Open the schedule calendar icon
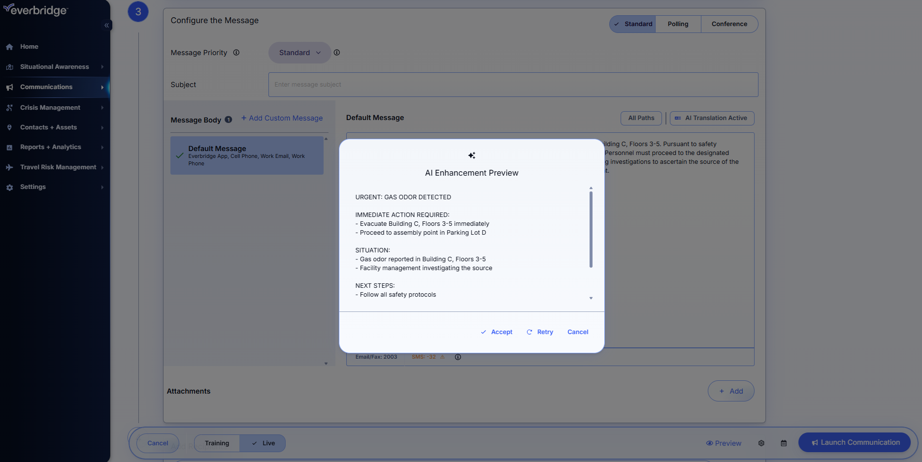 click(x=784, y=443)
